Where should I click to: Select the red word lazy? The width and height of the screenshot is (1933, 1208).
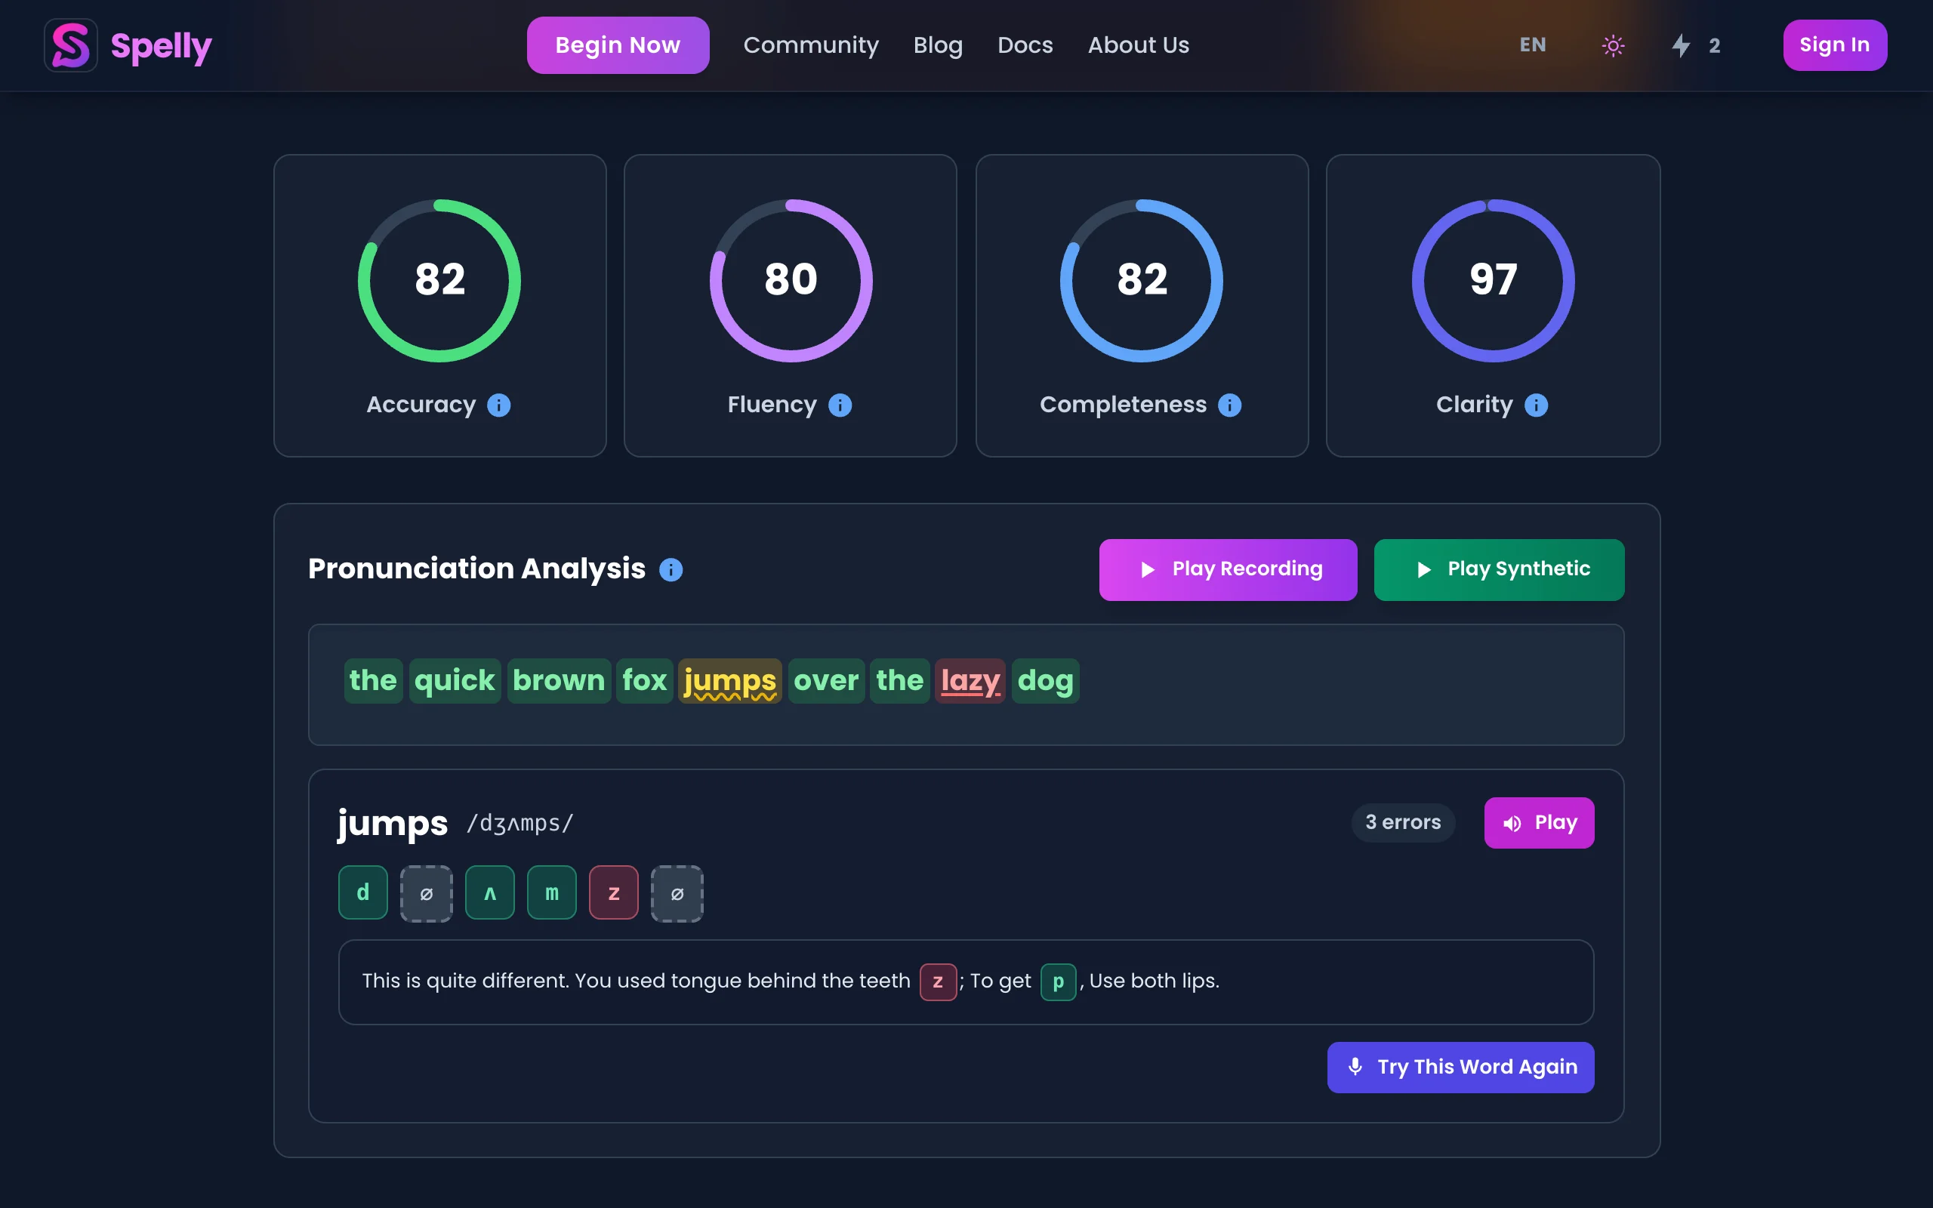[x=970, y=681]
